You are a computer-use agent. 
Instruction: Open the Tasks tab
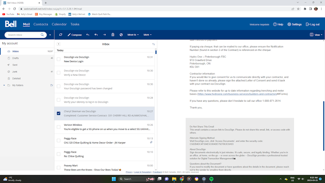75,24
